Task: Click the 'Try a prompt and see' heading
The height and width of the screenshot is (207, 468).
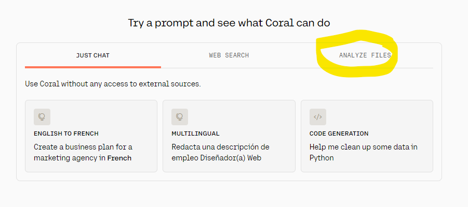Action: click(x=229, y=23)
